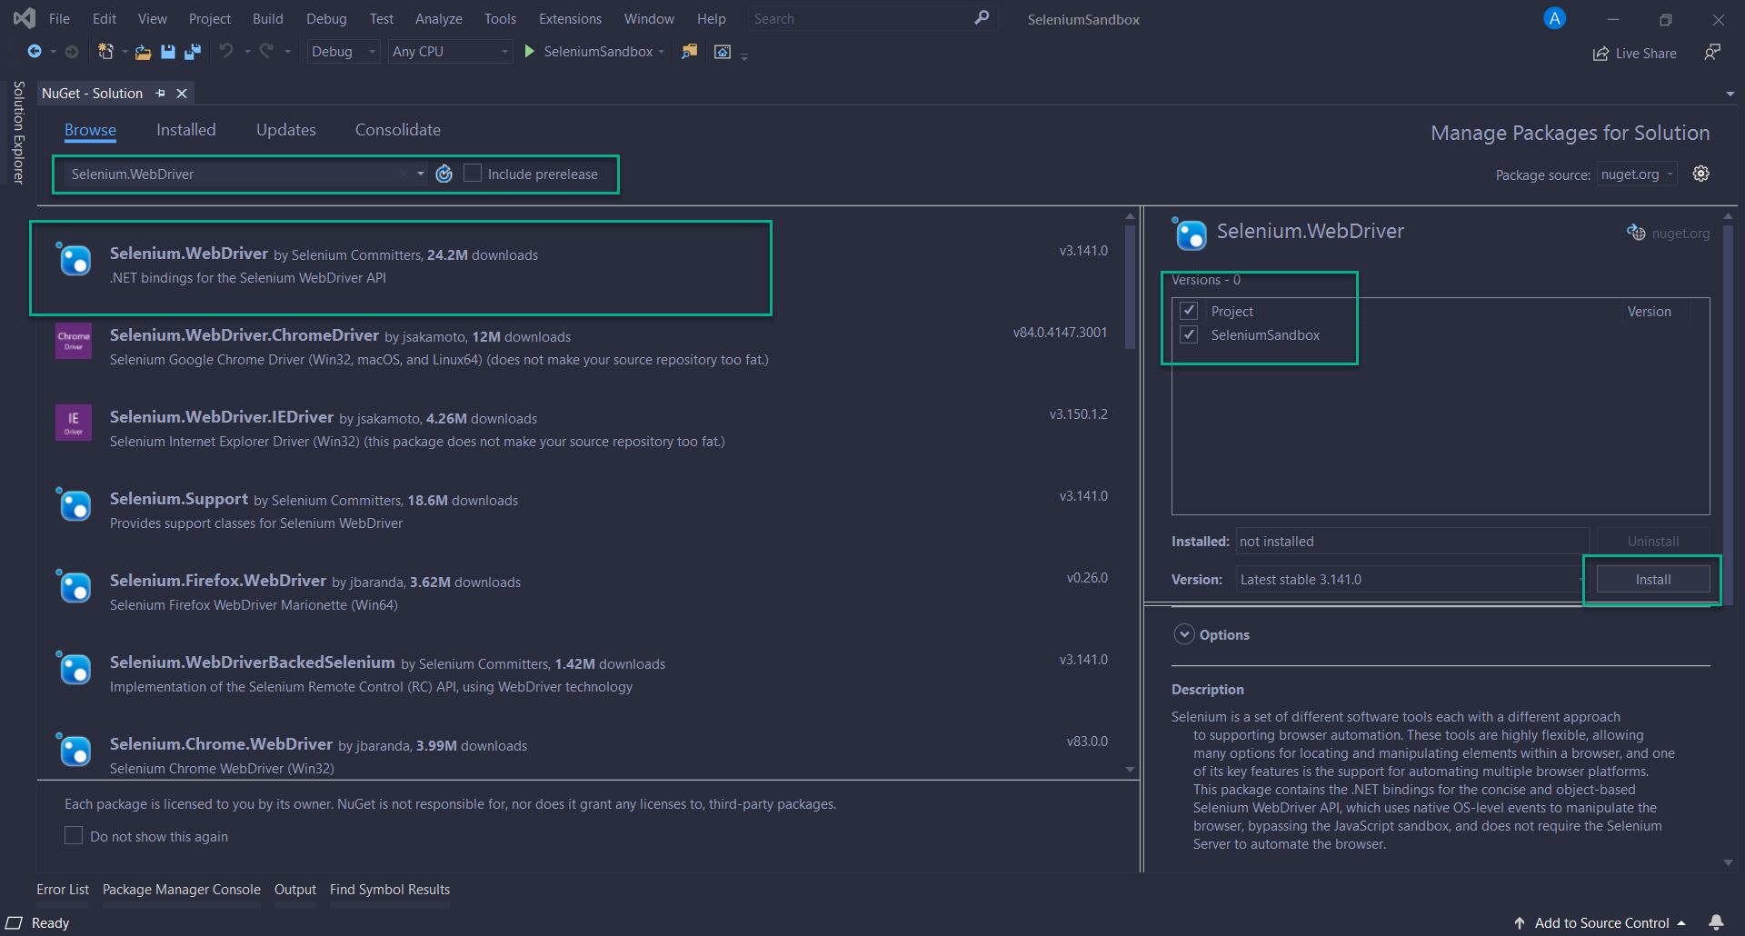The width and height of the screenshot is (1745, 936).
Task: Click the refresh icon beside the search box
Action: click(x=444, y=174)
